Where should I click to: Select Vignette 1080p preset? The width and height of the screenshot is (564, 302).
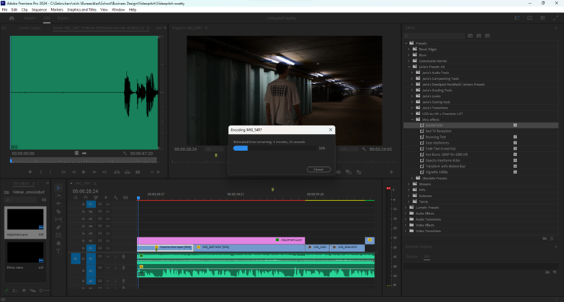437,172
